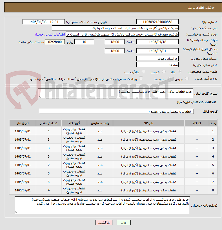The height and width of the screenshot is (230, 222).
Task: Select the کالا/خدمت radio button
Action: click(x=144, y=72)
